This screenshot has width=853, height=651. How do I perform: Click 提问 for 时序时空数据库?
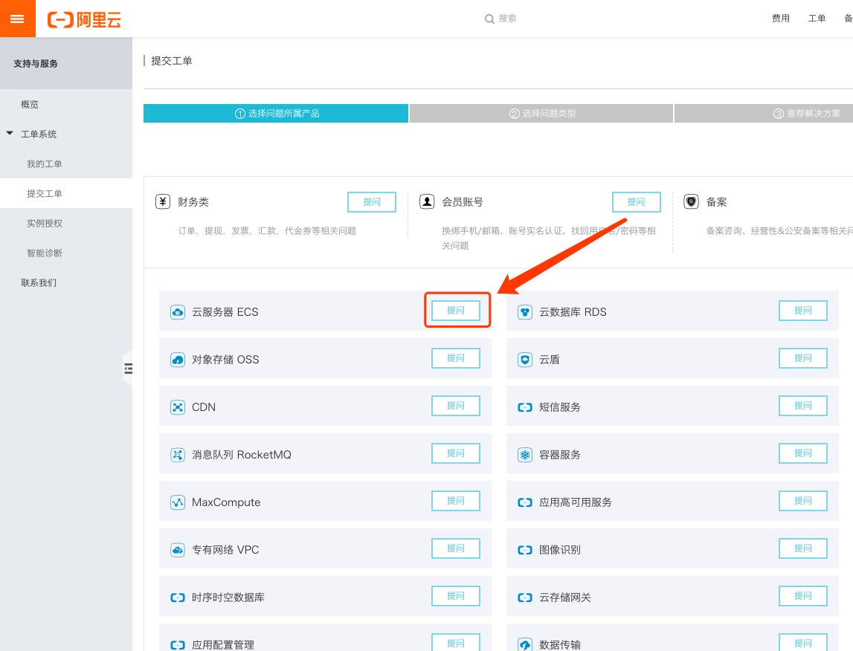pyautogui.click(x=456, y=596)
